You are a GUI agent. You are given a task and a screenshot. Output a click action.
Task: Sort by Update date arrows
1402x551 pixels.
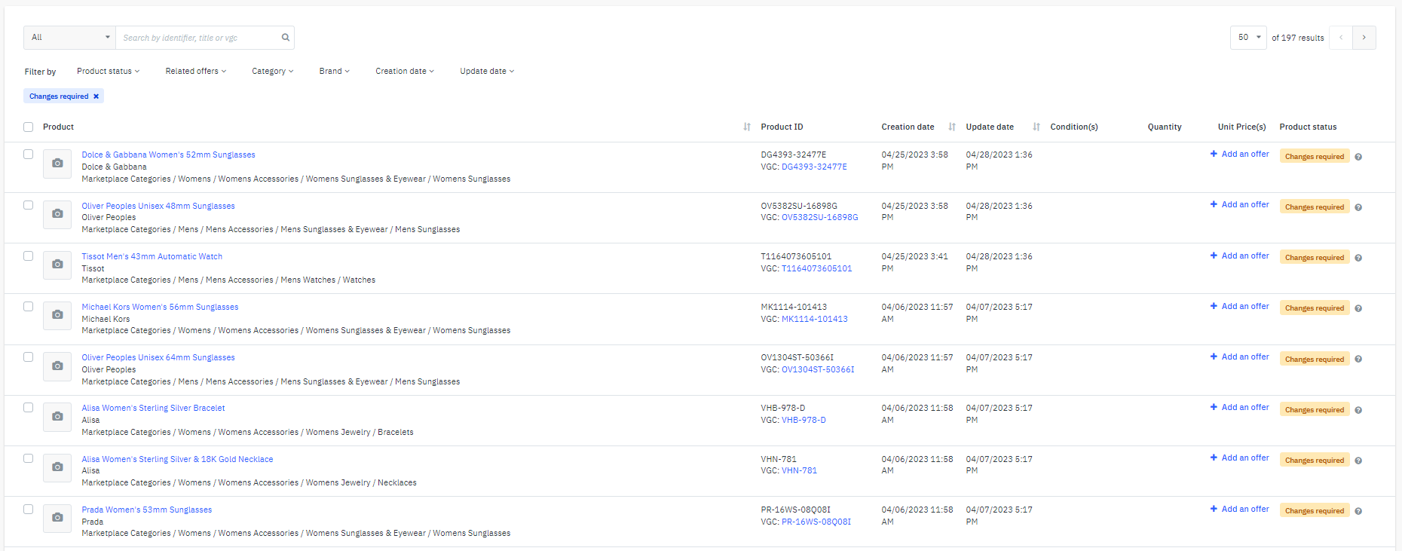click(x=1036, y=127)
